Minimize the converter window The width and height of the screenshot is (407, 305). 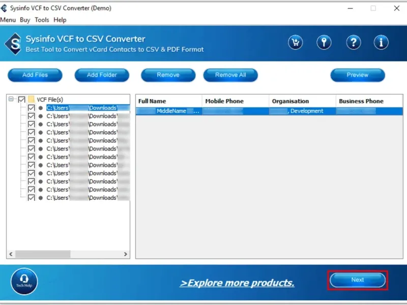[x=350, y=8]
